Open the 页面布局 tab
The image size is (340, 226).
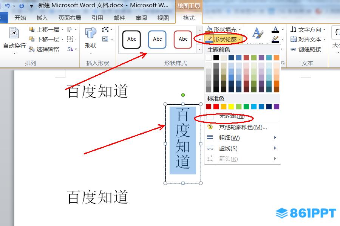70,18
